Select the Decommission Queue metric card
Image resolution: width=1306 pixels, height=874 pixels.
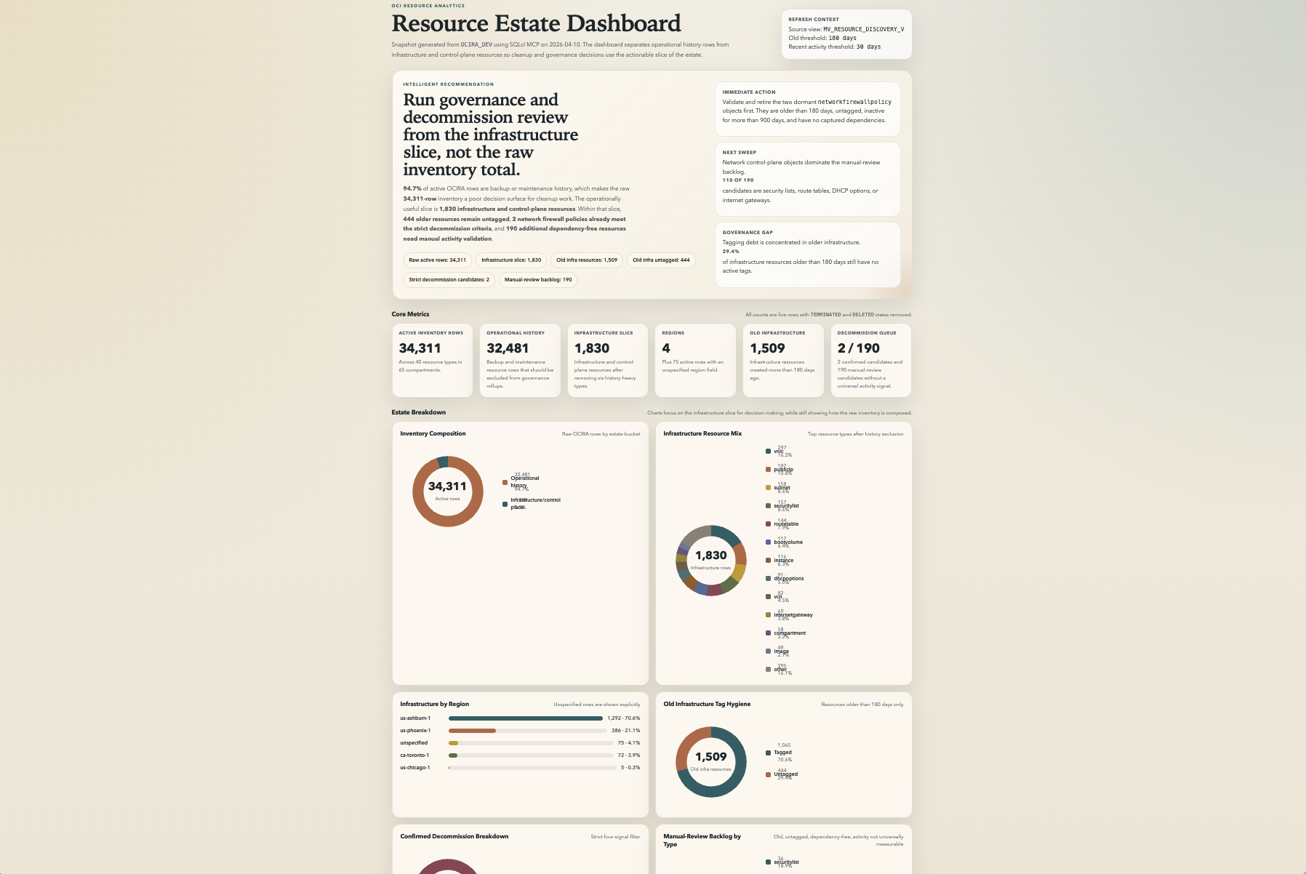(871, 361)
